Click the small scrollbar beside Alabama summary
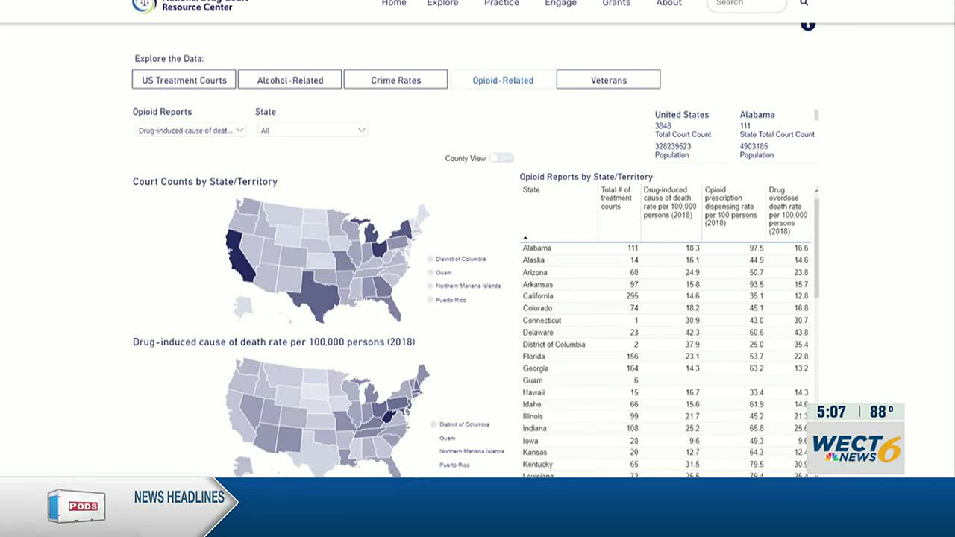The width and height of the screenshot is (955, 537). 816,115
